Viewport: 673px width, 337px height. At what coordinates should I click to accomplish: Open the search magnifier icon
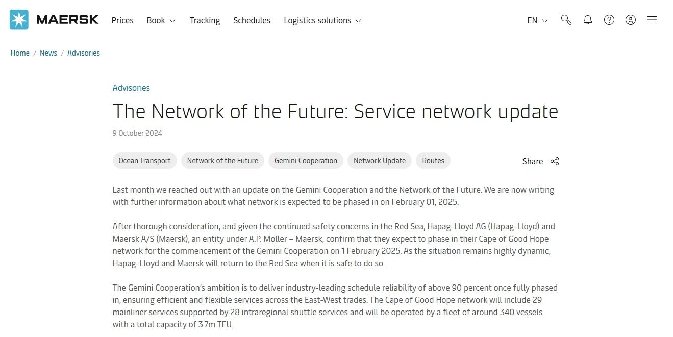pyautogui.click(x=566, y=20)
